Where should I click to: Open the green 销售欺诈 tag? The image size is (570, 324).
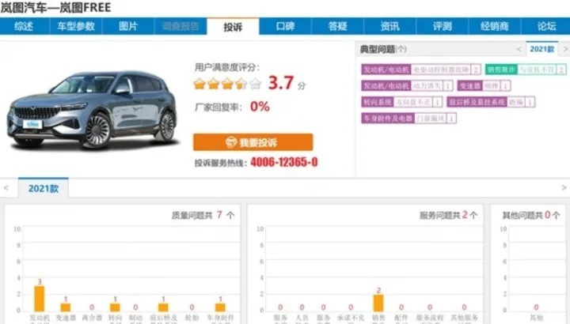[526, 70]
